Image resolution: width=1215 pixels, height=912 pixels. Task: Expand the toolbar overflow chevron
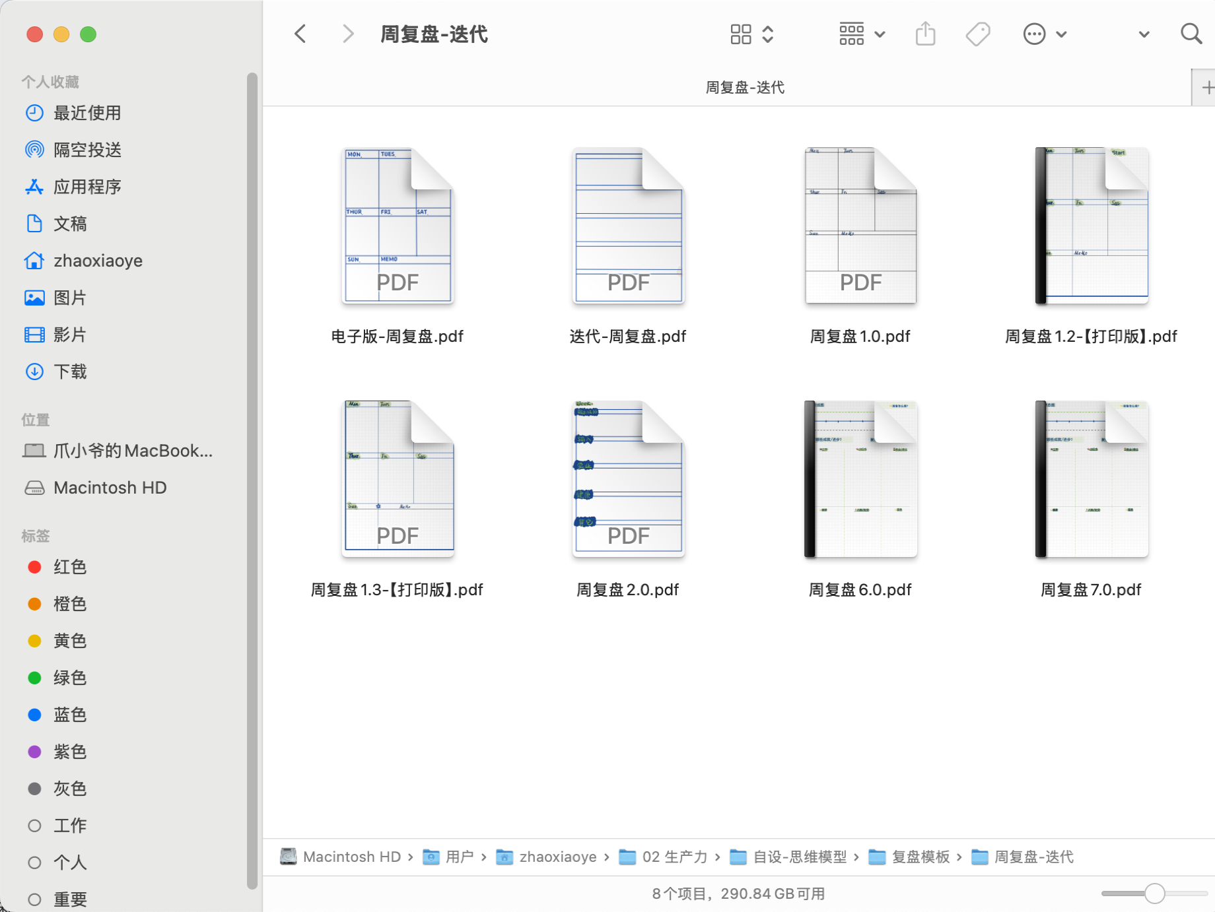tap(1144, 34)
